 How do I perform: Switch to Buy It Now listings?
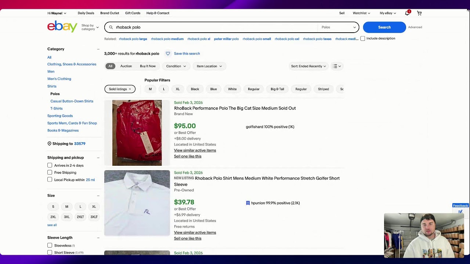click(148, 66)
